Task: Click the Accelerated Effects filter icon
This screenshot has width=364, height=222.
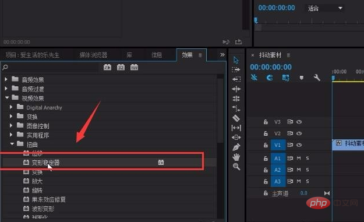Action: point(107,68)
